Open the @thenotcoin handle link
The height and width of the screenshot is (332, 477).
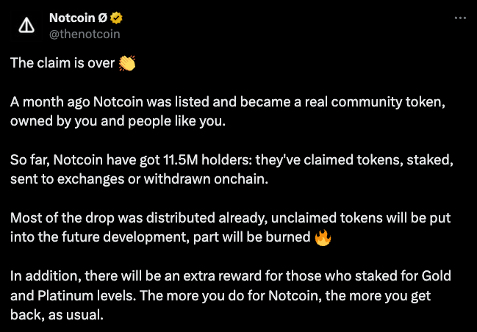click(84, 34)
